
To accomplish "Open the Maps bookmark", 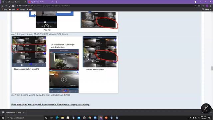I will (30, 9).
